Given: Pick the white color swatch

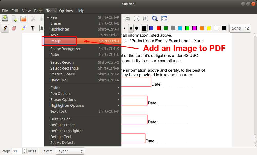Looking at the screenshot, I should 216,28.
